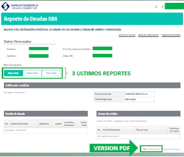The width and height of the screenshot is (184, 157).
Task: Click the Versión impresa link
Action: (x=152, y=149)
